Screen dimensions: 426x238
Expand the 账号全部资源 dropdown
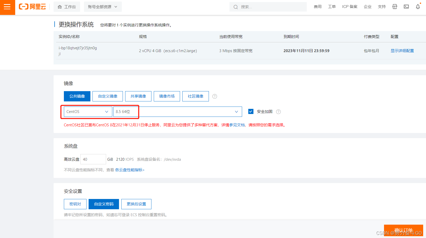point(103,7)
